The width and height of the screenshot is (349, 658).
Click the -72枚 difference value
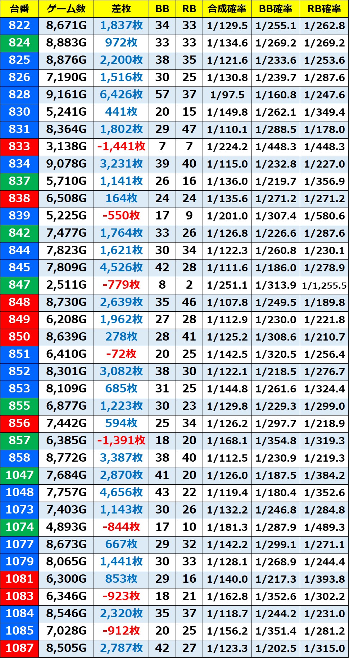(121, 355)
